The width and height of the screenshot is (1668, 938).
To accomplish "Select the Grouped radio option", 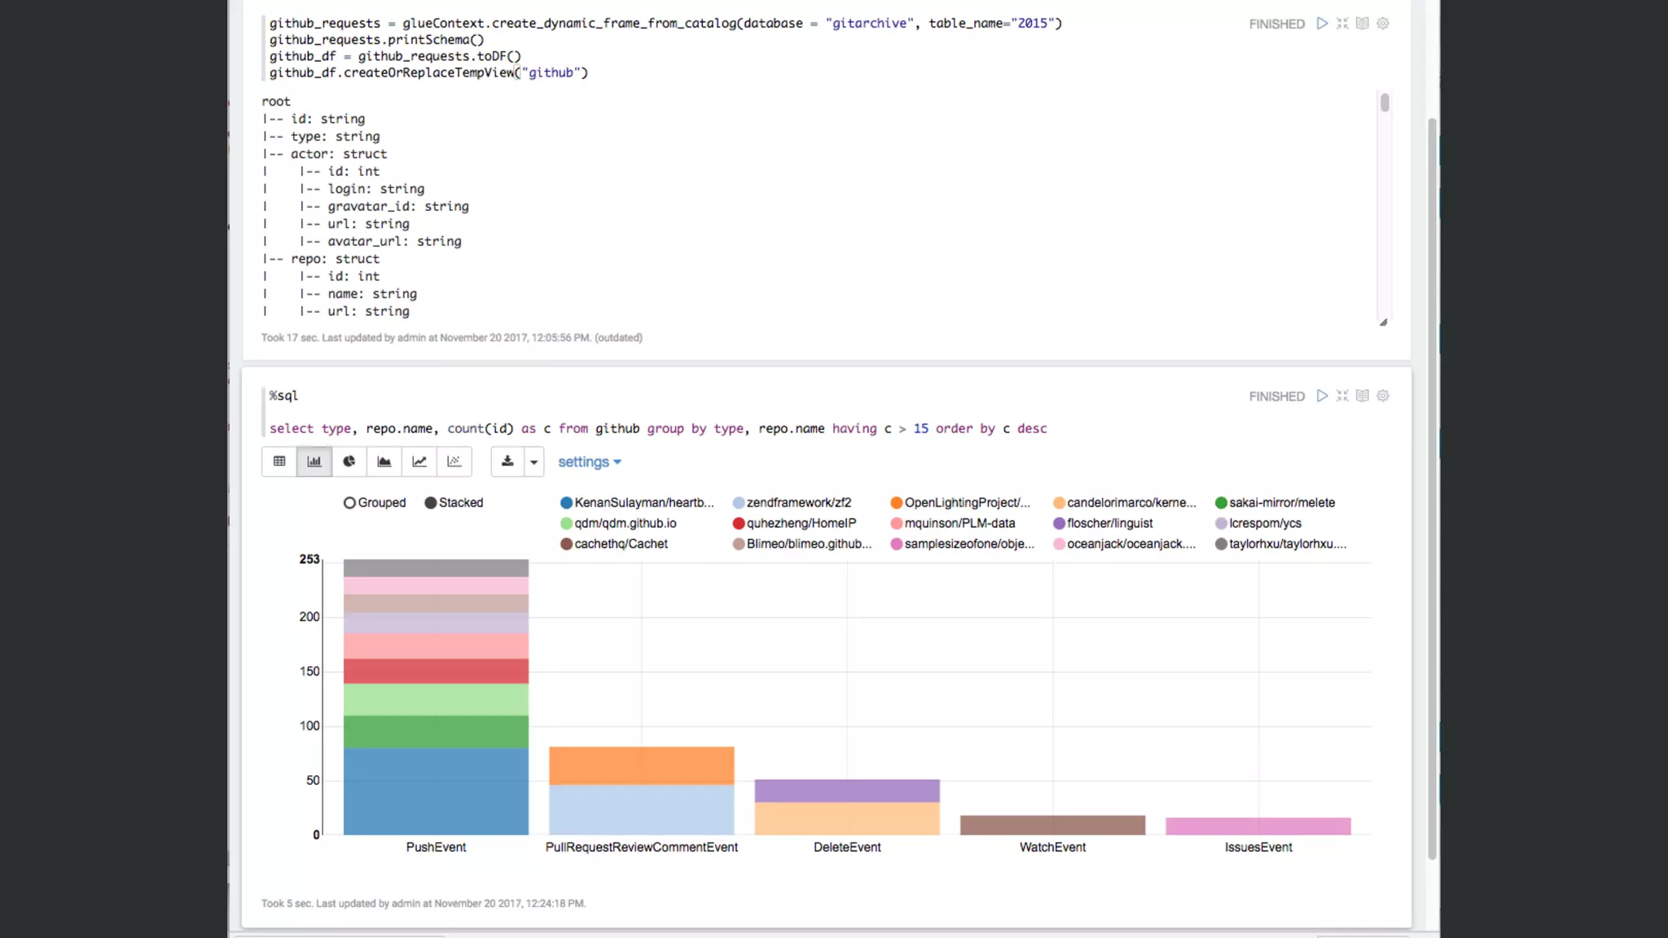I will (350, 503).
